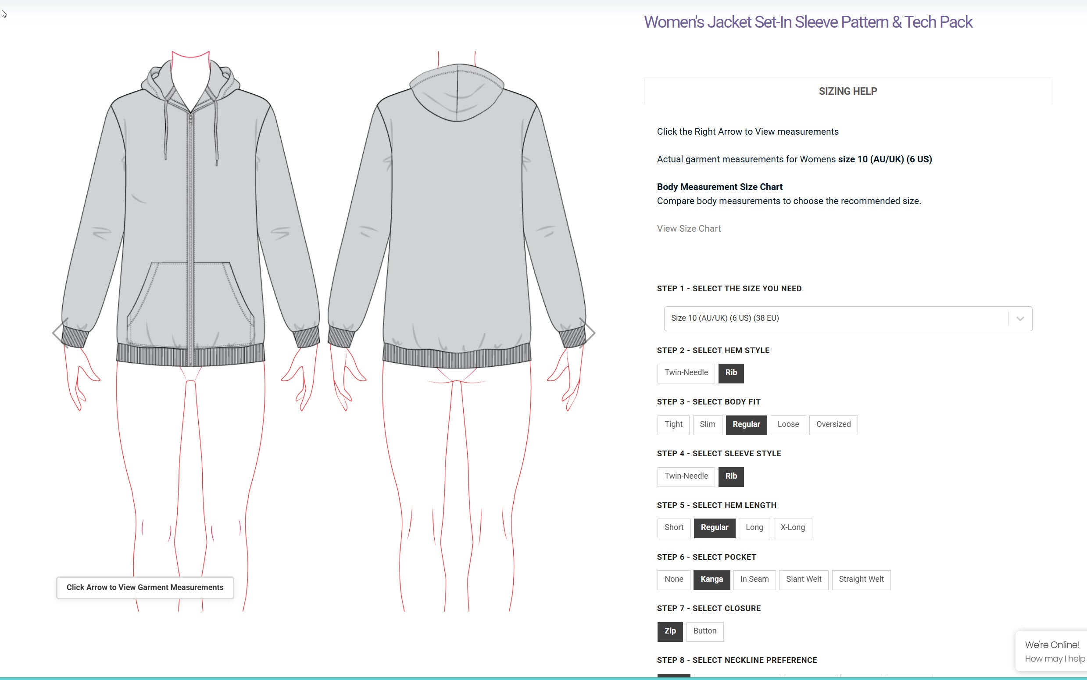Click the size dropdown chevron arrow

point(1019,319)
